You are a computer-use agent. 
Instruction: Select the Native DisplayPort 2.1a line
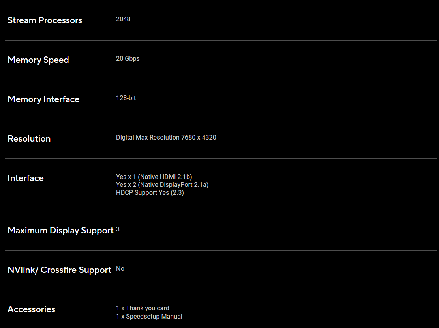[162, 184]
